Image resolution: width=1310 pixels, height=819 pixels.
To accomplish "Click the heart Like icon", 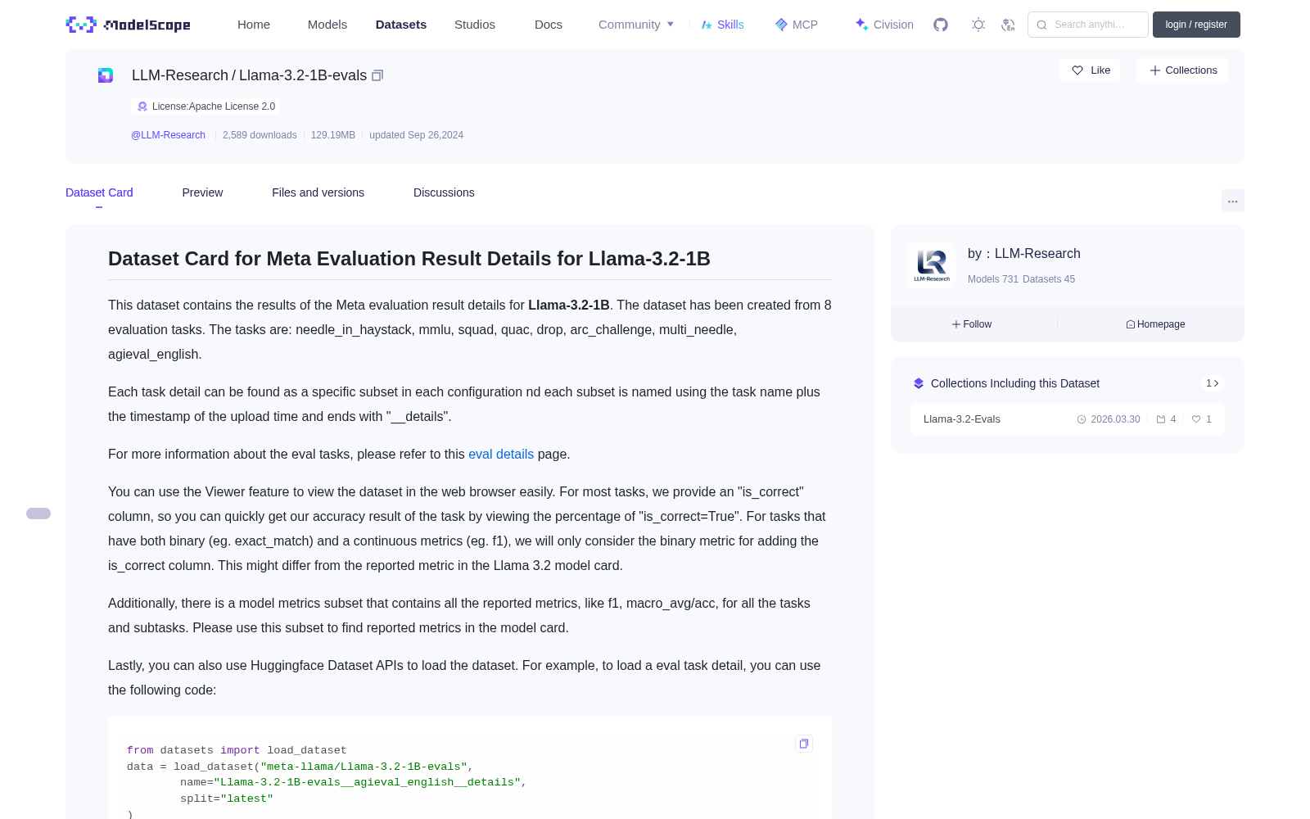I will click(x=1077, y=70).
